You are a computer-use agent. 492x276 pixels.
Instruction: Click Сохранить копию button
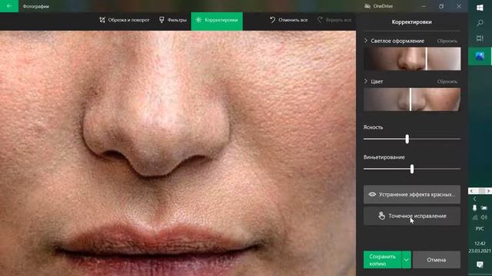pyautogui.click(x=382, y=260)
